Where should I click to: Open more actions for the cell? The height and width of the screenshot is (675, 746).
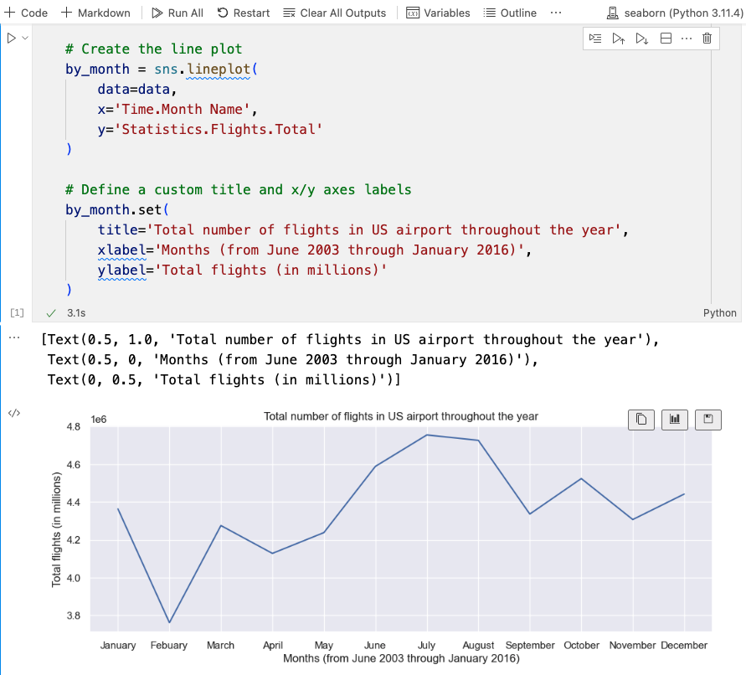(688, 38)
